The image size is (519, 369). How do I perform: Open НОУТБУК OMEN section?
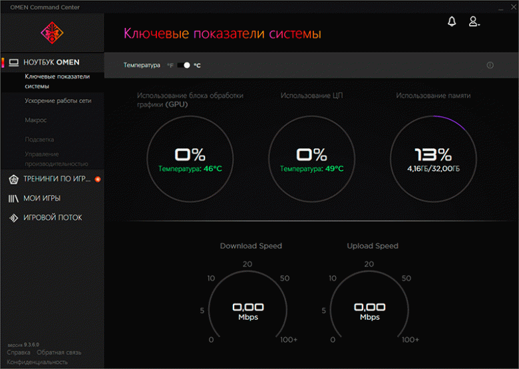click(x=53, y=62)
